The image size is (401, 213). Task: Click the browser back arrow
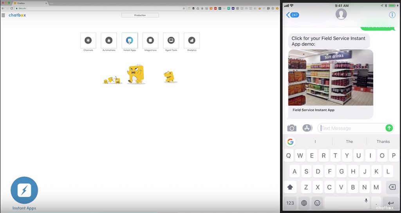coord(3,9)
